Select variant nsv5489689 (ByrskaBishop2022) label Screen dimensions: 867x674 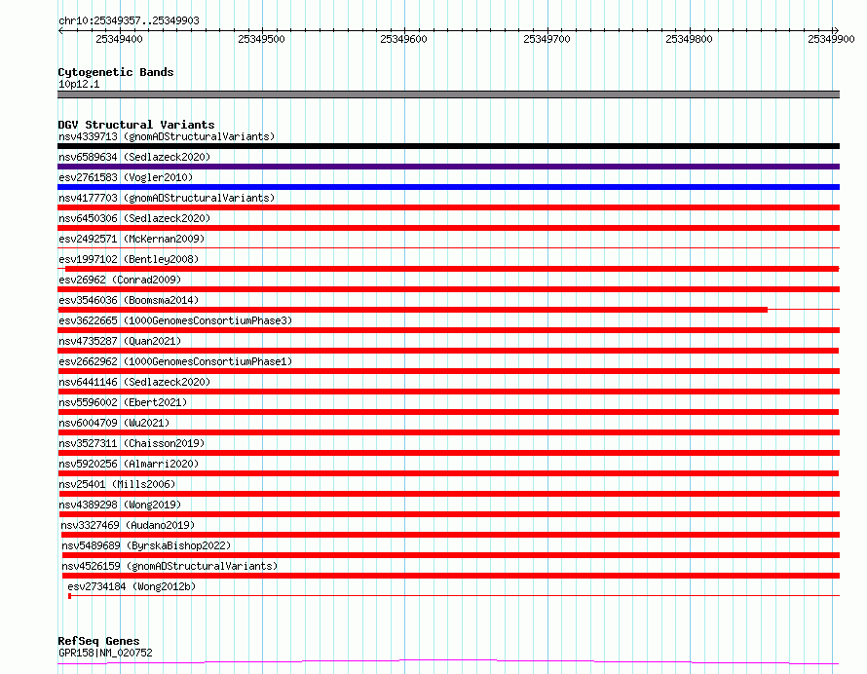[x=146, y=545]
